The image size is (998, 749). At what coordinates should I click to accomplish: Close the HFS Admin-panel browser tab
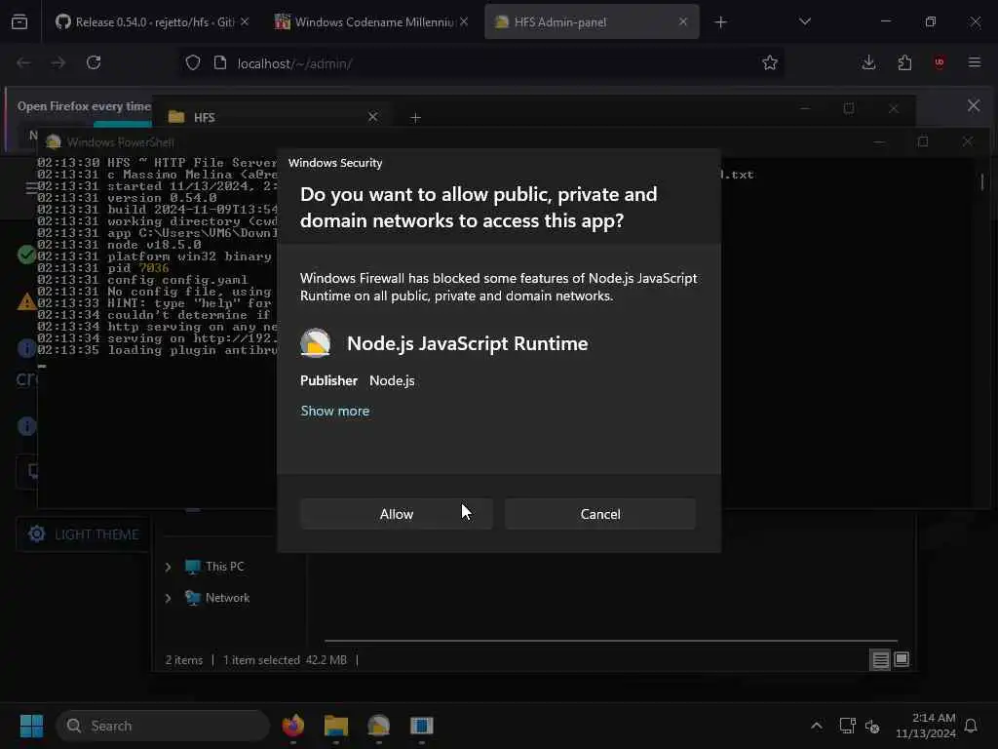683,21
